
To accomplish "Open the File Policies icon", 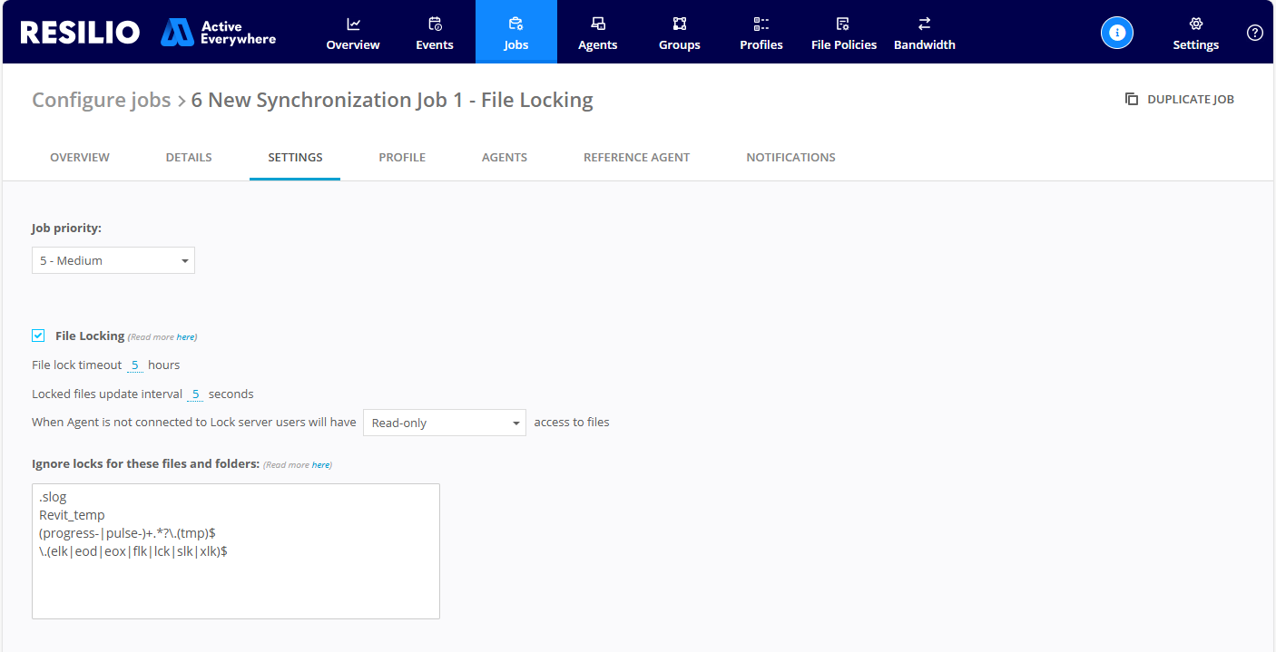I will [x=843, y=22].
